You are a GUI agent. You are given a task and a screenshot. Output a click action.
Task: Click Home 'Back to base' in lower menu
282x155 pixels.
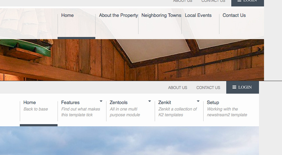tap(36, 105)
